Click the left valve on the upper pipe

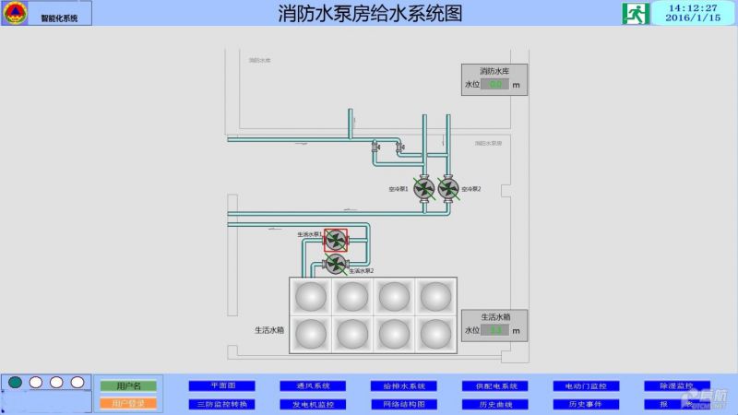pos(375,146)
